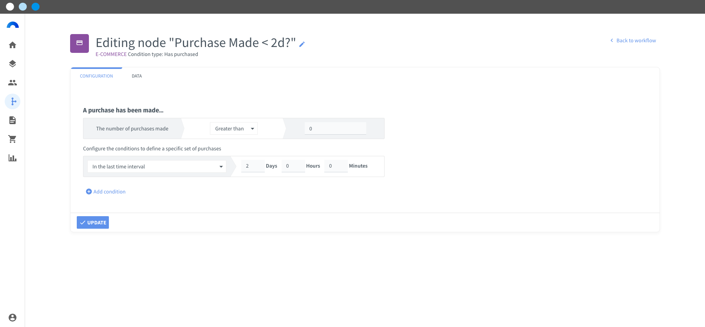Click 'The number of purchases made' label

pos(132,128)
